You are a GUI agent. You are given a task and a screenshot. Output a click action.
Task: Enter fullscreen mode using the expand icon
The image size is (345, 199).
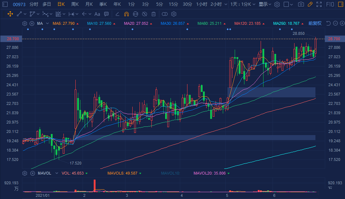pos(318,4)
